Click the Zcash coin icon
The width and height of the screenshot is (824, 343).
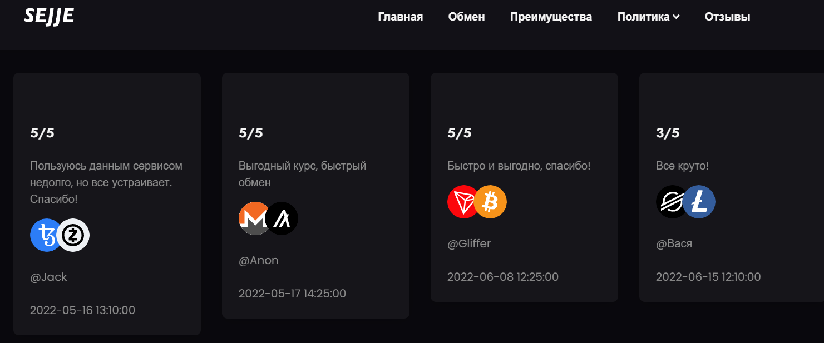click(x=73, y=235)
